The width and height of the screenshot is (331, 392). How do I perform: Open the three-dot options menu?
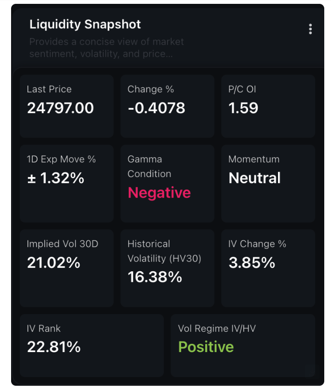(x=310, y=29)
